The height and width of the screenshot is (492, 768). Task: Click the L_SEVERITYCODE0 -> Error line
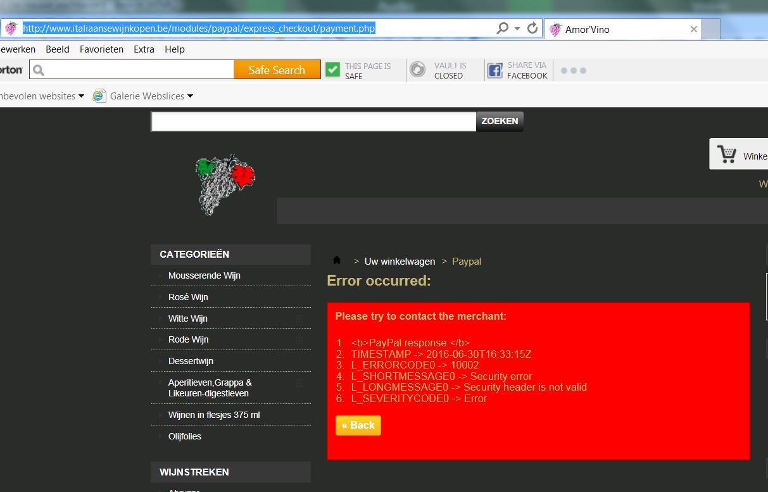pos(419,398)
